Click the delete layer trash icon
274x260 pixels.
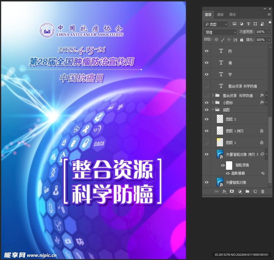262,191
